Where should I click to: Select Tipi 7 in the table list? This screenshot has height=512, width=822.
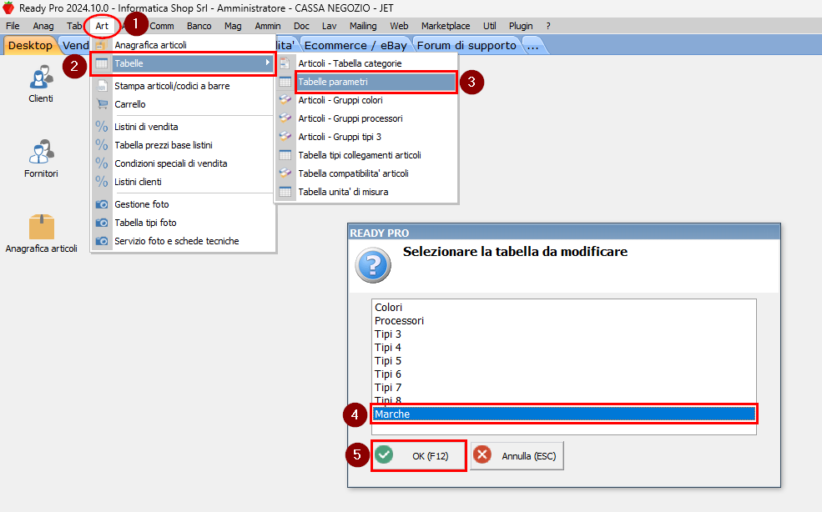pyautogui.click(x=563, y=387)
